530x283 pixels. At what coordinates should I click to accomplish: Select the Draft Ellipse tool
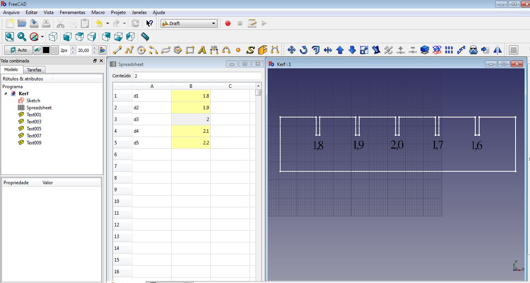click(166, 50)
